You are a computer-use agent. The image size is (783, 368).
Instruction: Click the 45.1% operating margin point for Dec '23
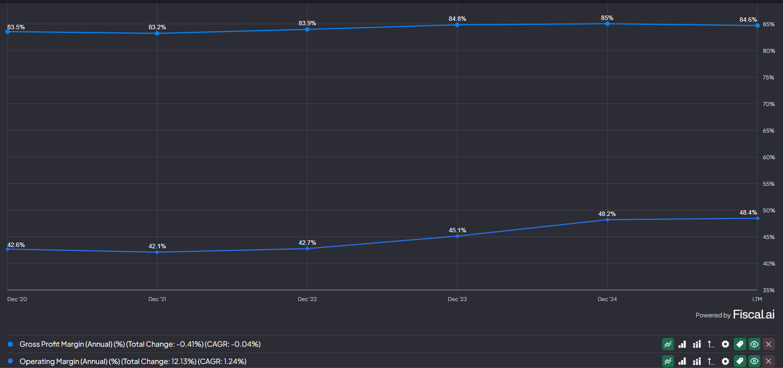457,236
